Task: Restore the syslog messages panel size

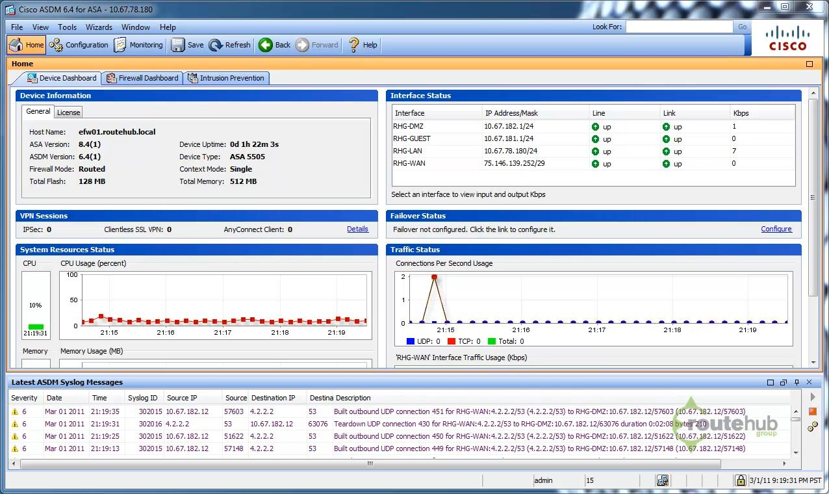Action: (784, 382)
